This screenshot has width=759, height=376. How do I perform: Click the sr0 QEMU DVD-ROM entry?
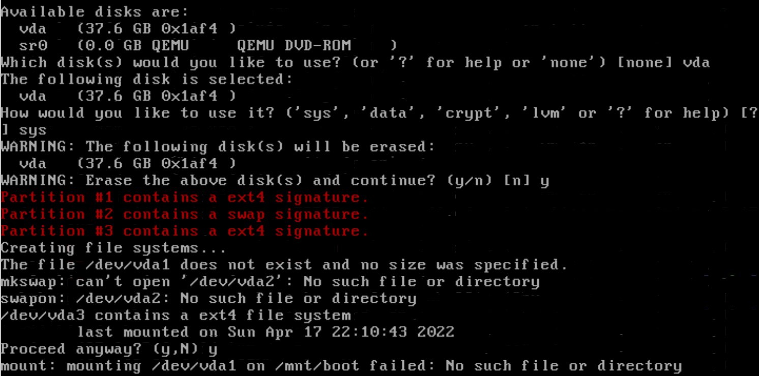[208, 46]
